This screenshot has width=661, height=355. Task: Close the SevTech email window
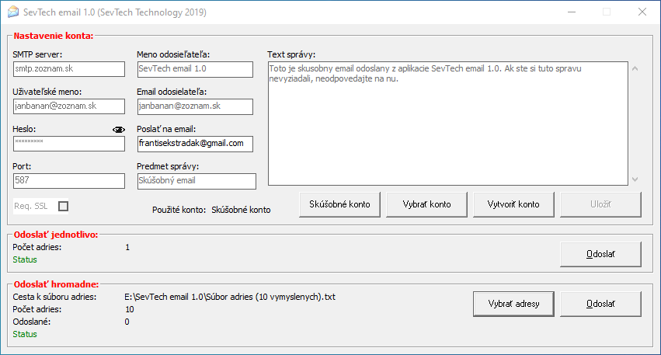(x=642, y=12)
